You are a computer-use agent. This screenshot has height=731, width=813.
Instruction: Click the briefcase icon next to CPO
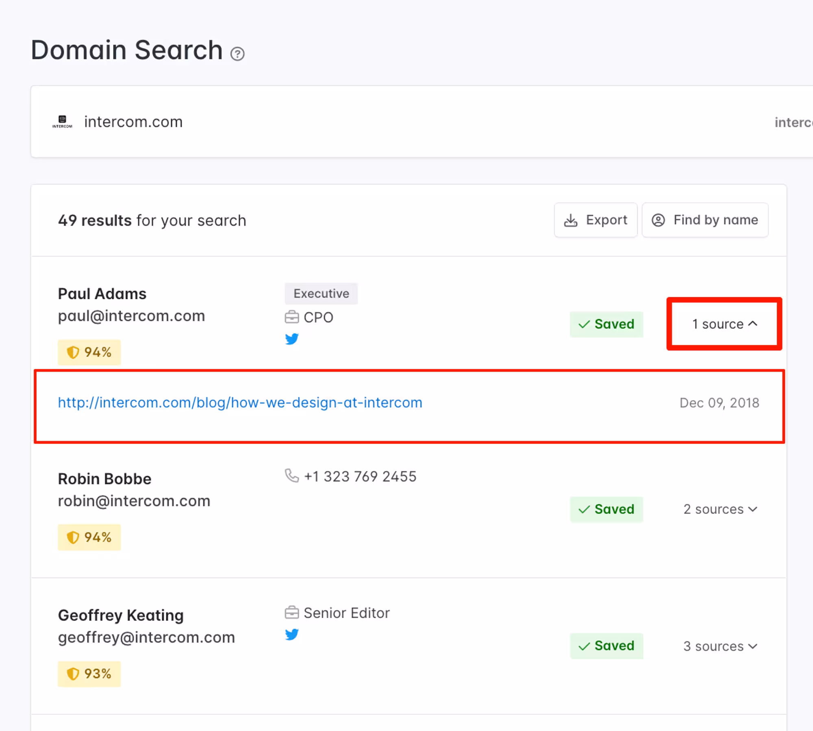pyautogui.click(x=291, y=317)
